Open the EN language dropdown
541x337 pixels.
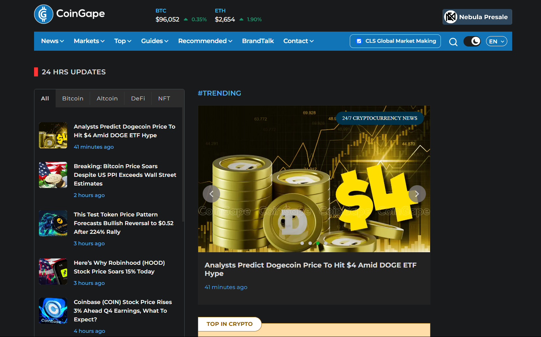(496, 41)
